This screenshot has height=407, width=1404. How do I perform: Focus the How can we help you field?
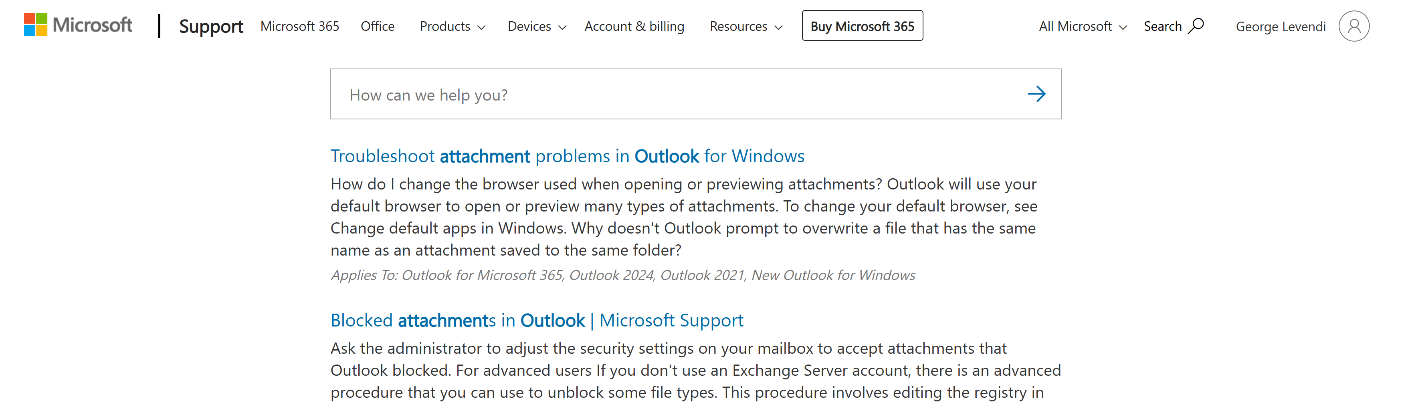coord(695,94)
